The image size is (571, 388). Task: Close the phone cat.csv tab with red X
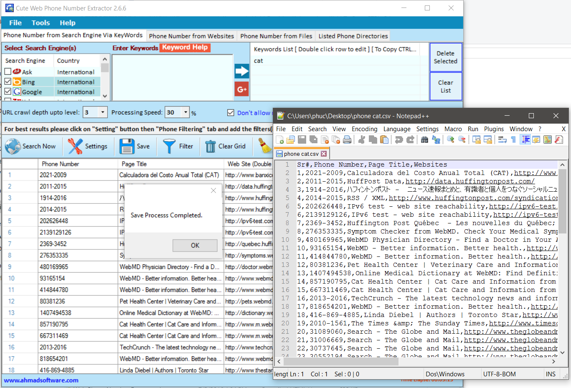pos(324,154)
